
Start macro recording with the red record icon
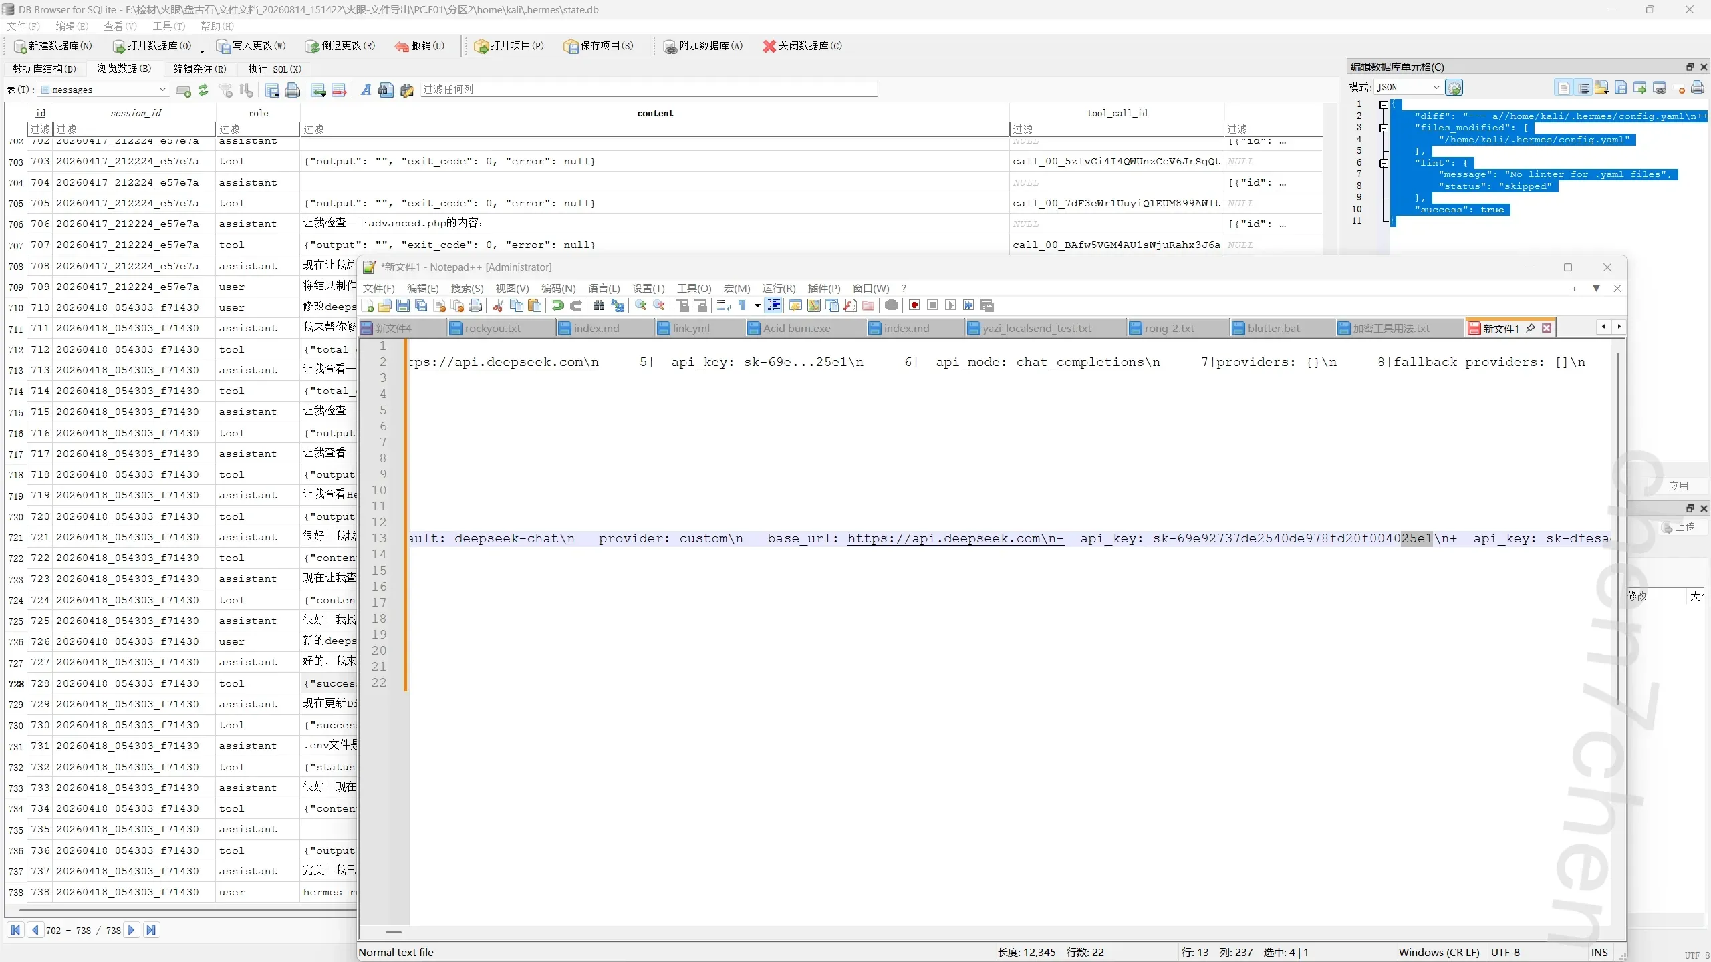[914, 305]
